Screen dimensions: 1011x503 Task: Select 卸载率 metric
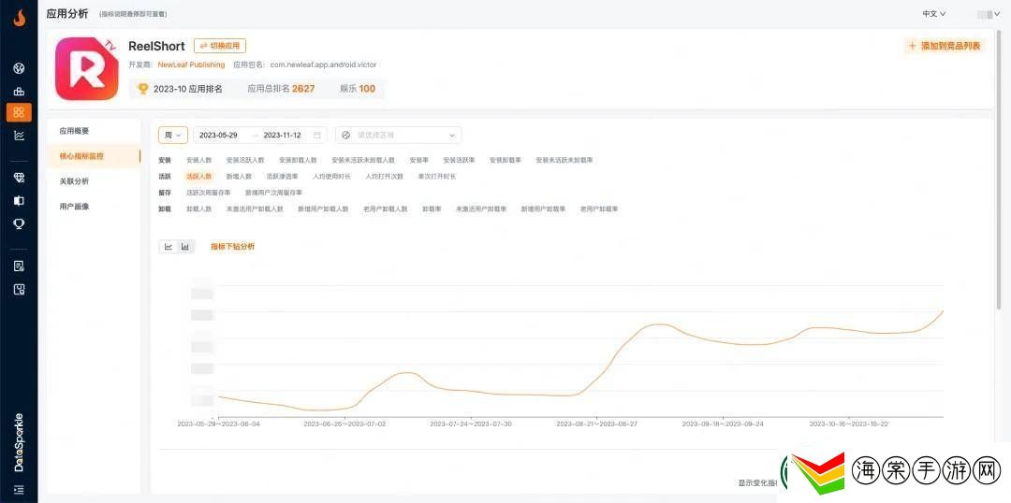432,209
